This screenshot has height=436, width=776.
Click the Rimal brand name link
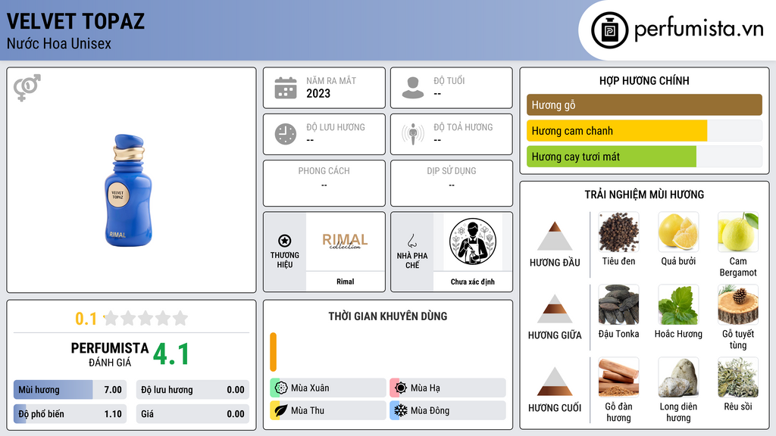click(345, 282)
